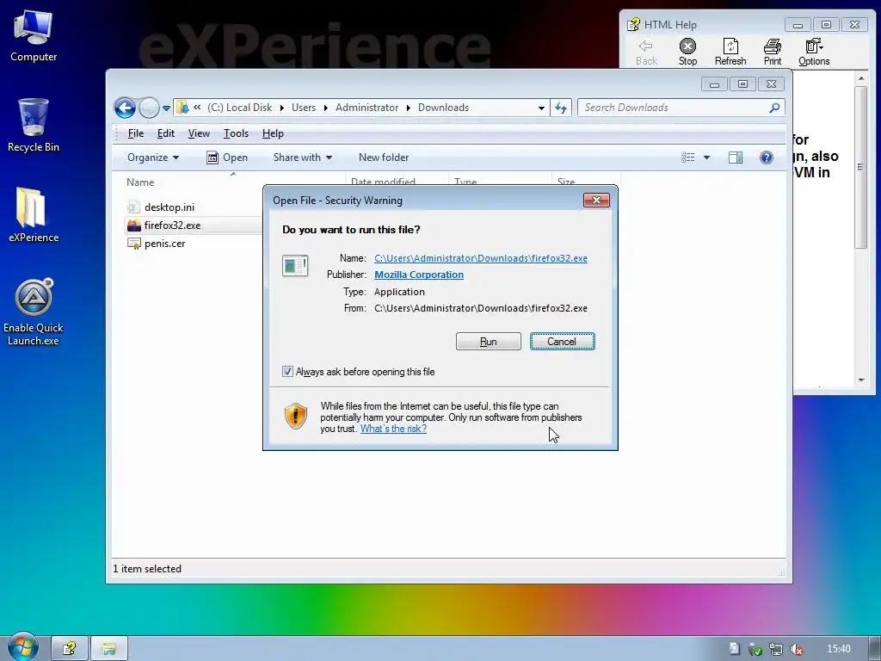881x661 pixels.
Task: Select Enable Quick Launch.exe desktop icon
Action: pos(34,312)
